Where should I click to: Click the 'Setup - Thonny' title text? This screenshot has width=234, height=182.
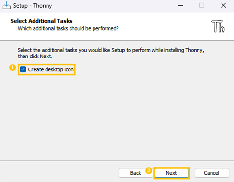[33, 6]
